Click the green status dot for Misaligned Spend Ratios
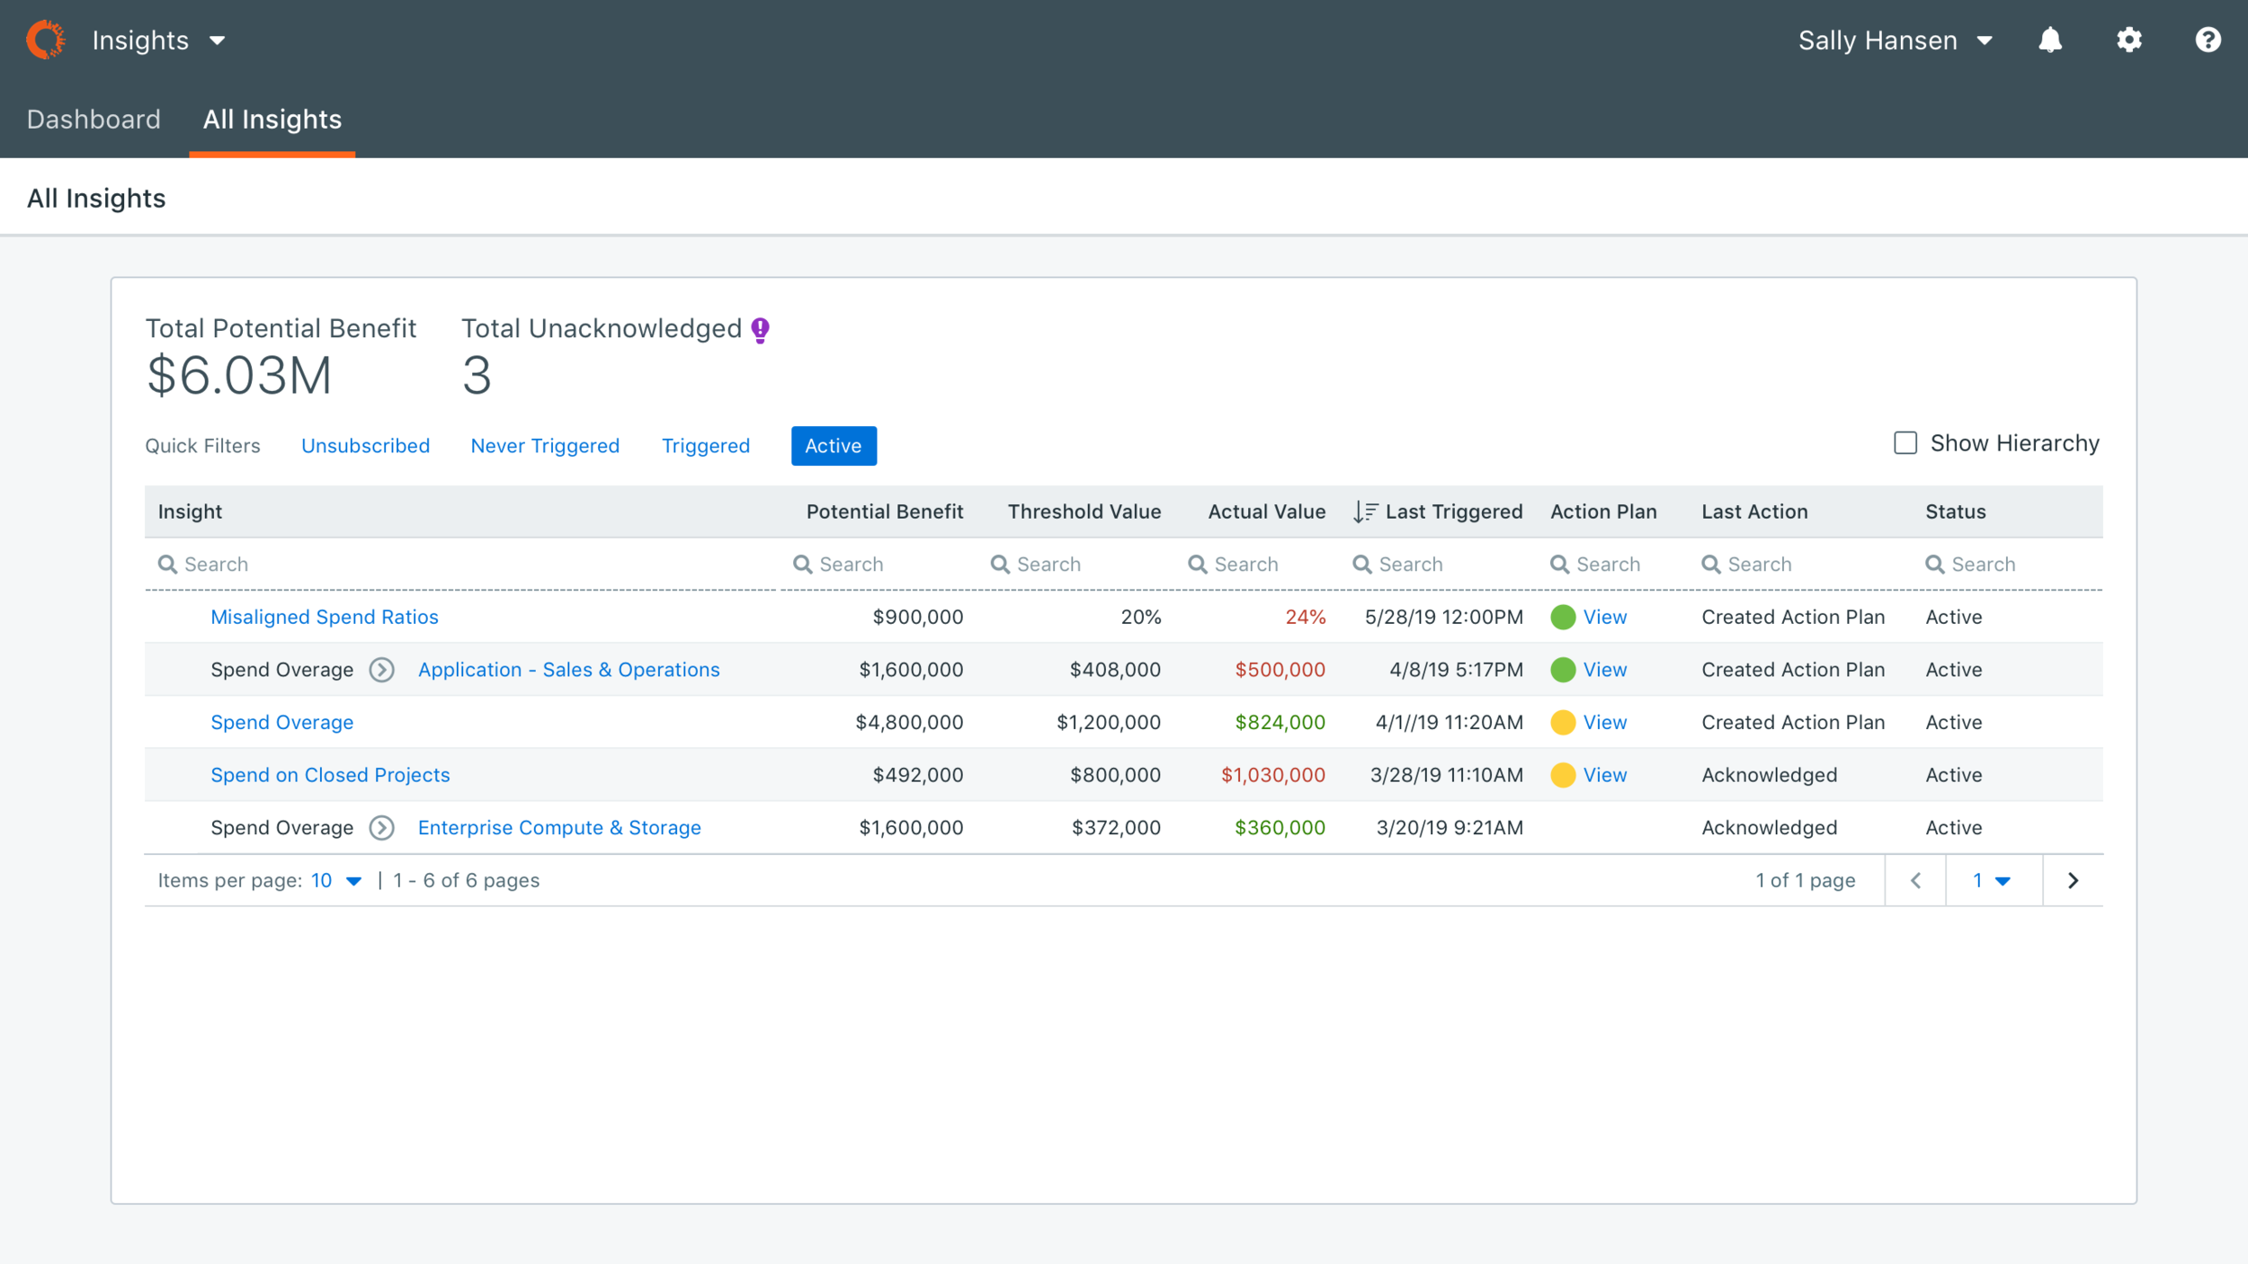Image resolution: width=2248 pixels, height=1264 pixels. pyautogui.click(x=1563, y=618)
